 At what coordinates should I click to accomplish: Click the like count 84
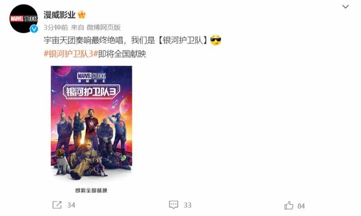[301, 206]
